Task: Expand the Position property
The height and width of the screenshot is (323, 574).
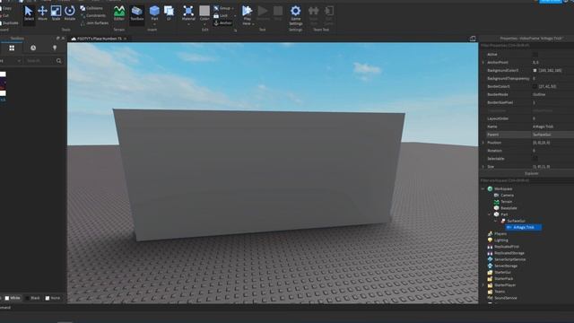Action: [x=483, y=143]
